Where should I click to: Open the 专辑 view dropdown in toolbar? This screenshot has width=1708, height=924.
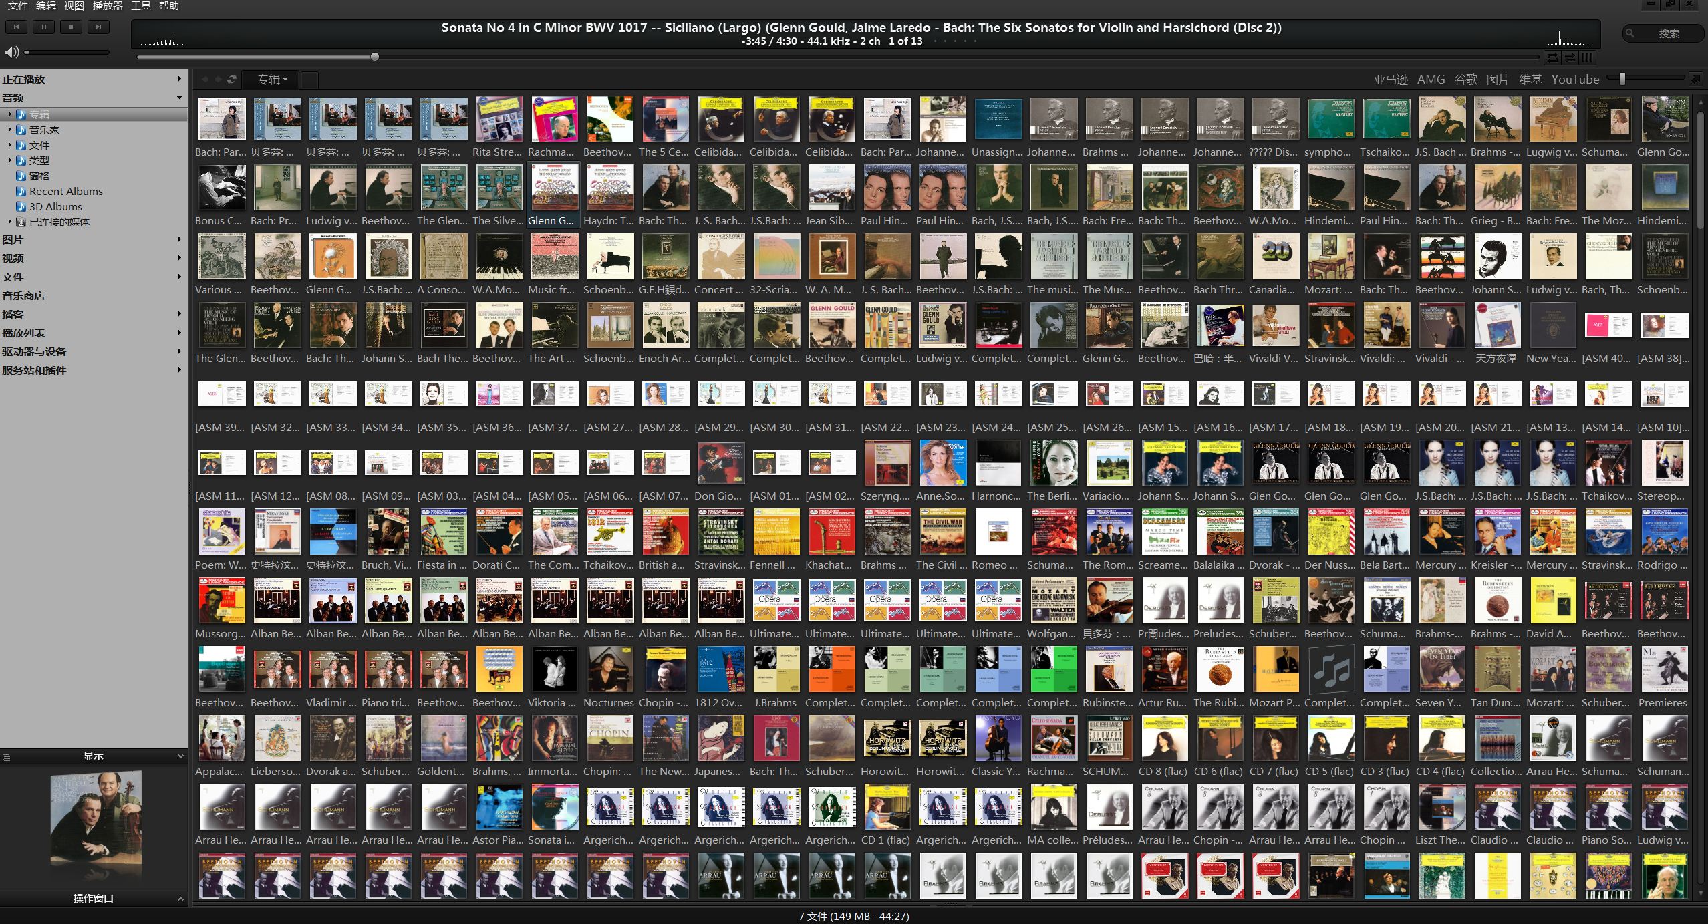click(x=271, y=80)
